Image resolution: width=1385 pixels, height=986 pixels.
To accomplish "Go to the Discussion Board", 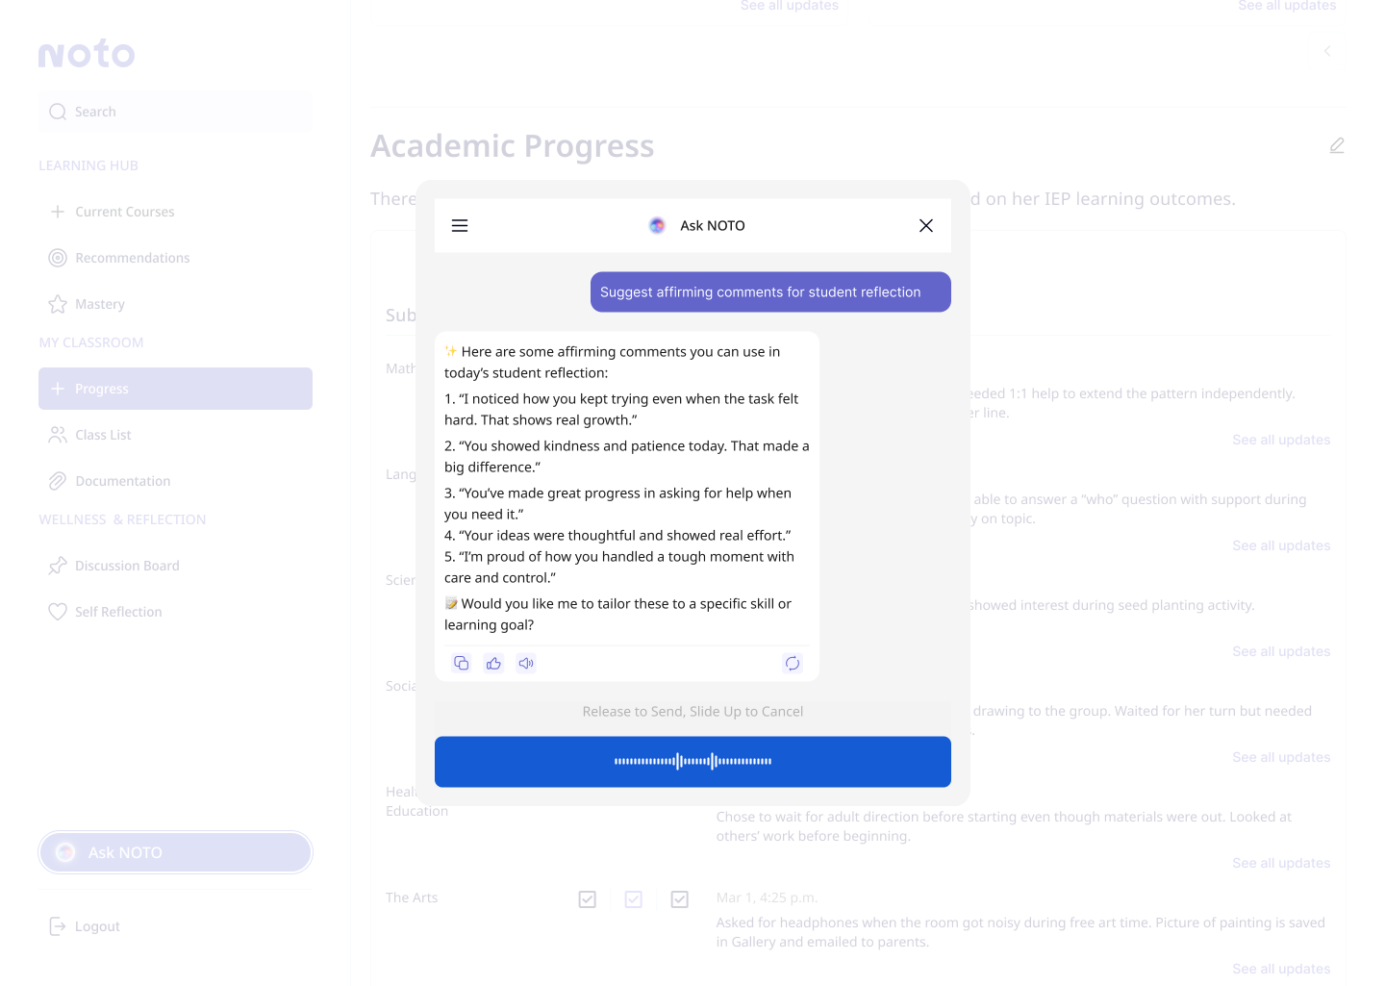I will click(127, 566).
